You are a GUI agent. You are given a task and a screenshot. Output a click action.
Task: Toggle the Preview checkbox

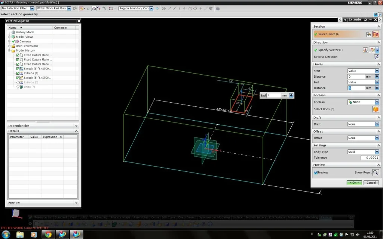[x=316, y=173]
